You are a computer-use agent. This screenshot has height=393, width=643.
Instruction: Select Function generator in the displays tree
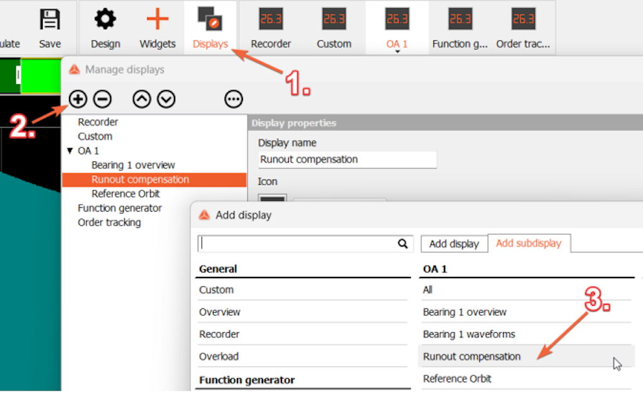[120, 208]
